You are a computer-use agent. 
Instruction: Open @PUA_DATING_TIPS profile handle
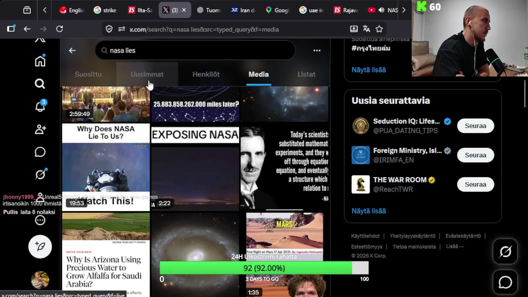click(405, 131)
